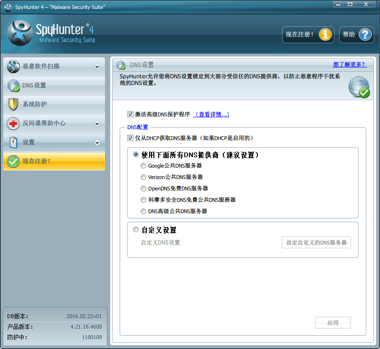
Task: Expand the 恶意软件扫描 section arrow
Action: click(x=97, y=66)
